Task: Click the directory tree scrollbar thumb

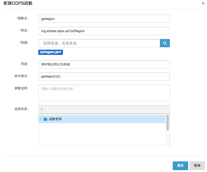Action: click(168, 123)
